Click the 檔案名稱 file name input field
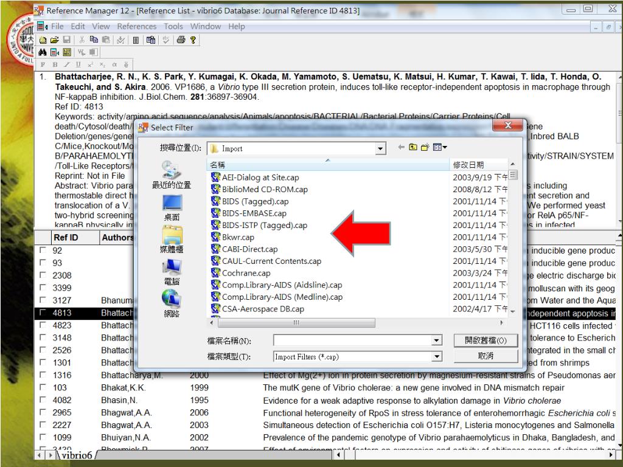This screenshot has width=623, height=467. [353, 341]
